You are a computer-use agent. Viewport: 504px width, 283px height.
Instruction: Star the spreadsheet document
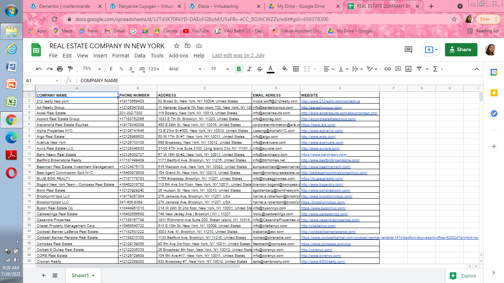(x=177, y=46)
